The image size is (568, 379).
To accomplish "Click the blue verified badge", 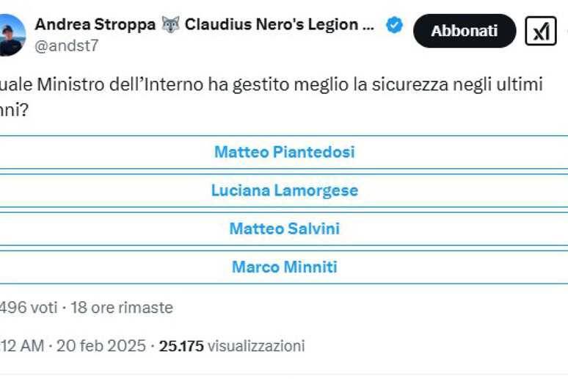I will point(394,25).
